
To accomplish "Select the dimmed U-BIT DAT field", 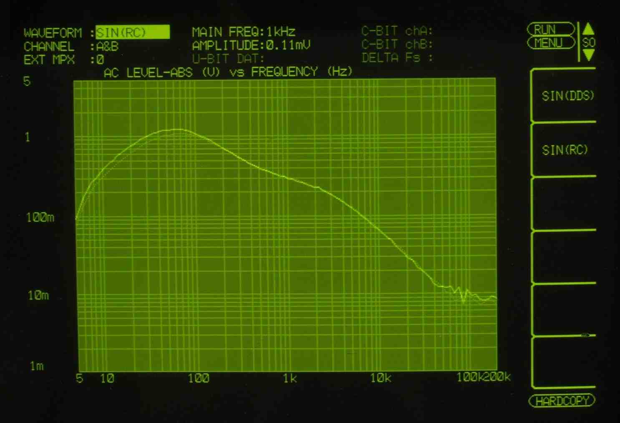I will tap(228, 58).
